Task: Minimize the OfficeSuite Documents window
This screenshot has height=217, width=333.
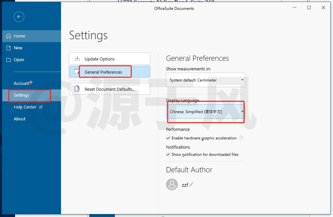Action: (295, 8)
